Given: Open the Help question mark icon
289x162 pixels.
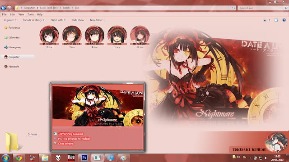Looking at the screenshot, I should 284,20.
